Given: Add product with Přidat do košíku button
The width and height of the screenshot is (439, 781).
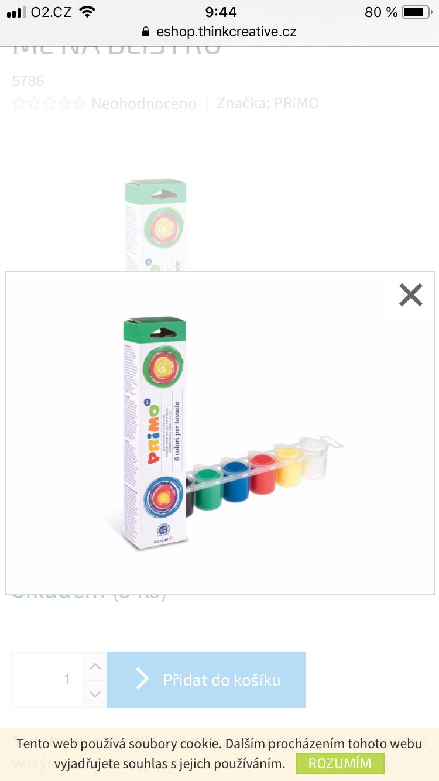Looking at the screenshot, I should tap(206, 680).
